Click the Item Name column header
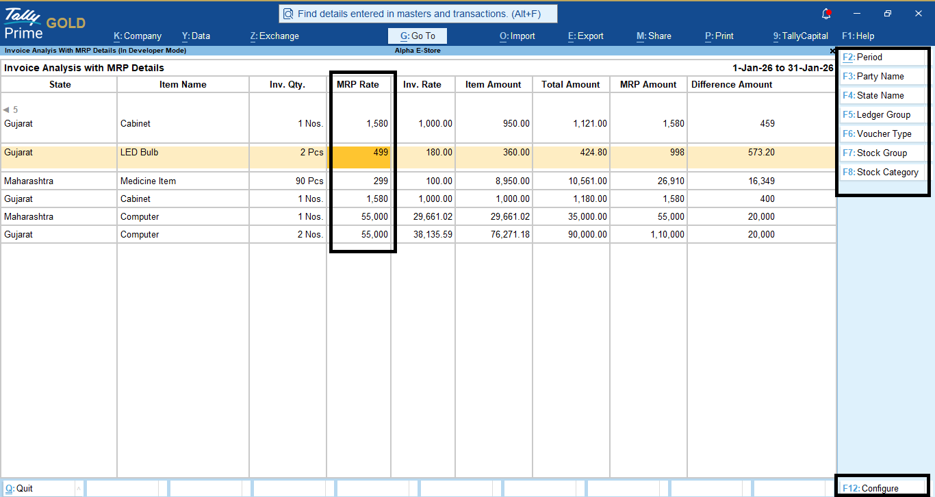Image resolution: width=935 pixels, height=497 pixels. tap(183, 85)
